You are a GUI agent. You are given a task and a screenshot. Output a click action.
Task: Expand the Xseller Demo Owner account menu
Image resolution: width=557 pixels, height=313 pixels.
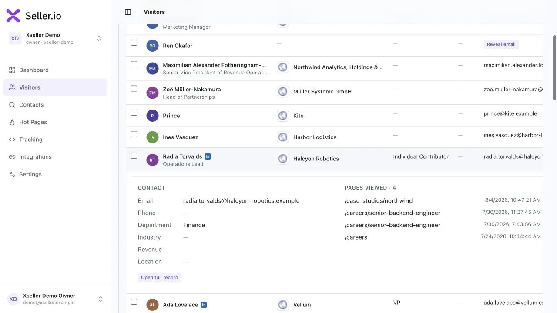pyautogui.click(x=55, y=299)
